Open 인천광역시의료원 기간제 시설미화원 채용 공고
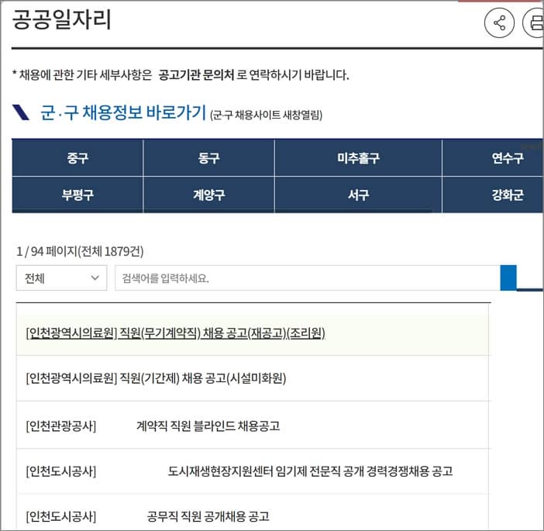 [x=156, y=378]
